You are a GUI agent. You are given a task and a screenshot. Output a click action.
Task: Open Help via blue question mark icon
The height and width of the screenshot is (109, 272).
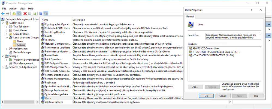[41, 14]
